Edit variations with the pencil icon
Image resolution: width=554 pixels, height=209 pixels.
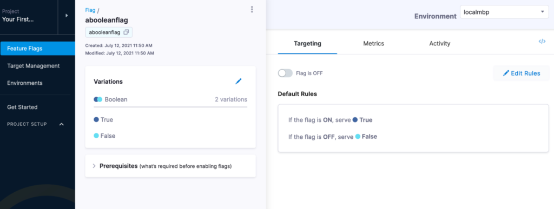[239, 82]
